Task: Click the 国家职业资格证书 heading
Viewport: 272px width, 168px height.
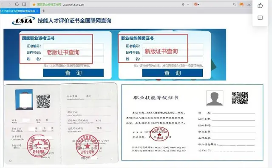Action: click(x=38, y=38)
